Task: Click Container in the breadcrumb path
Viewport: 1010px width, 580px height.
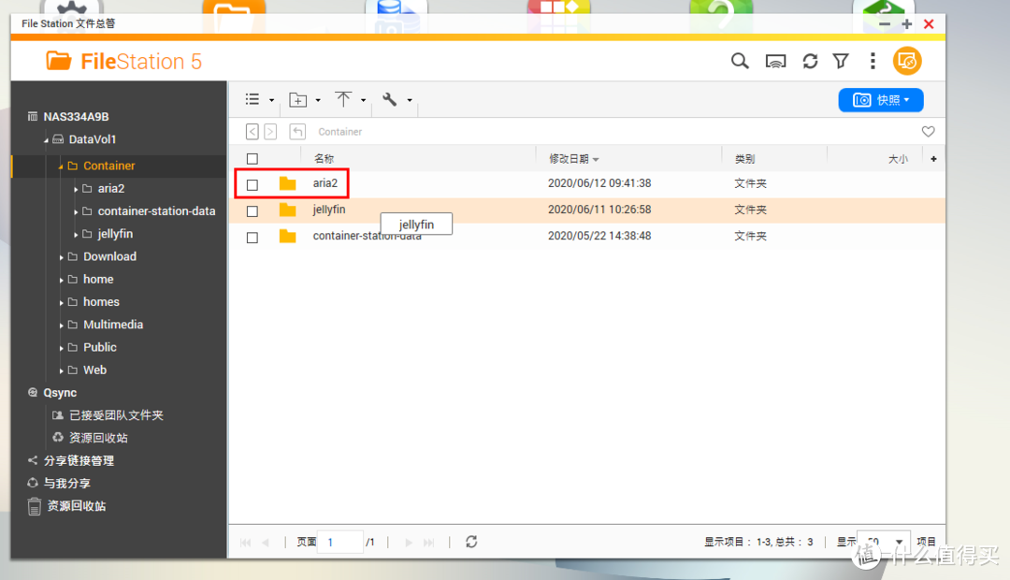Action: click(340, 132)
